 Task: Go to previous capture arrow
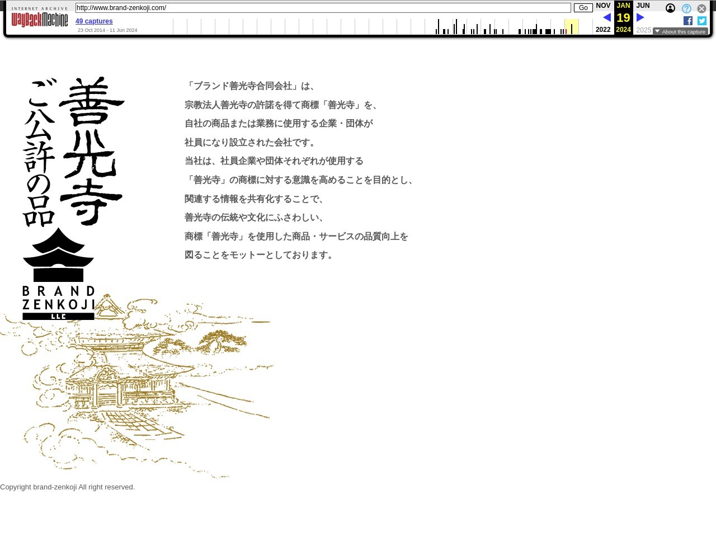click(607, 17)
